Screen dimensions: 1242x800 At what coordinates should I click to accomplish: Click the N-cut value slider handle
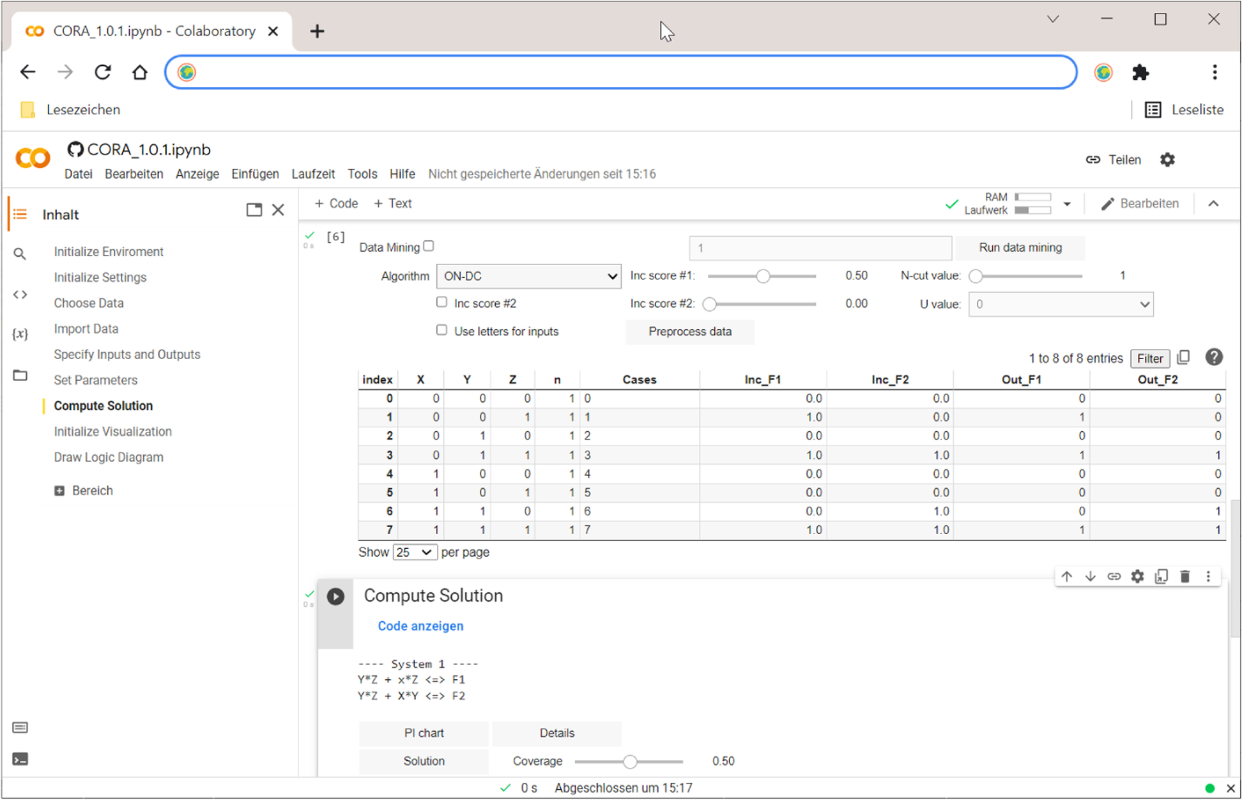click(x=976, y=277)
